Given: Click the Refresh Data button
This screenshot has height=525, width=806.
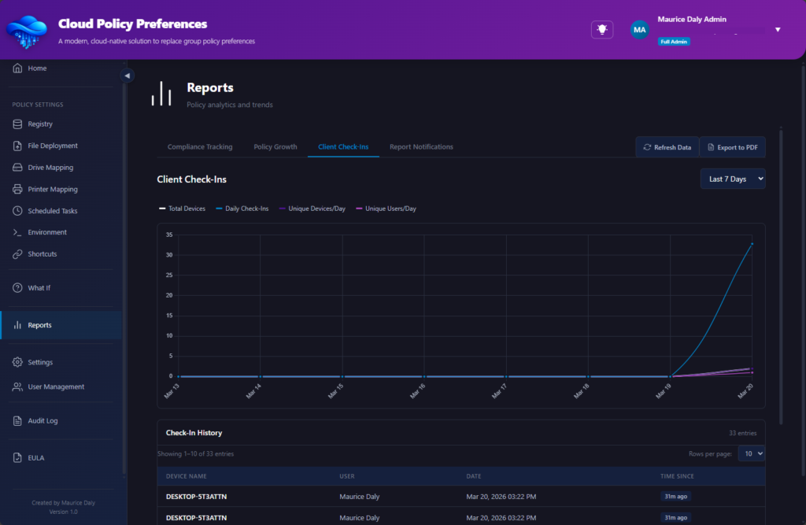Looking at the screenshot, I should 667,147.
